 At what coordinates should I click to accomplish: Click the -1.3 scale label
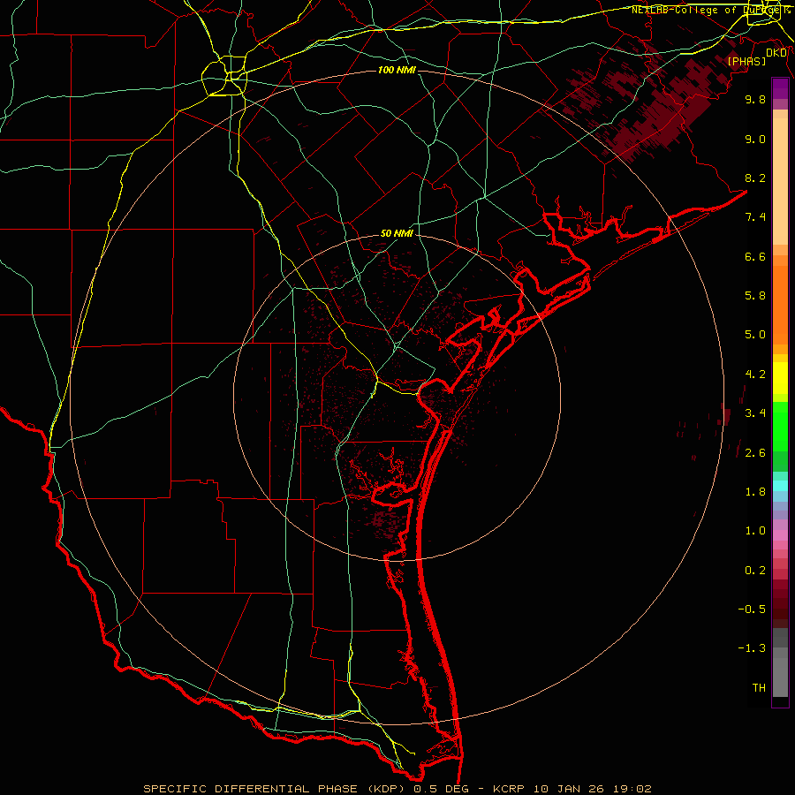pyautogui.click(x=752, y=648)
